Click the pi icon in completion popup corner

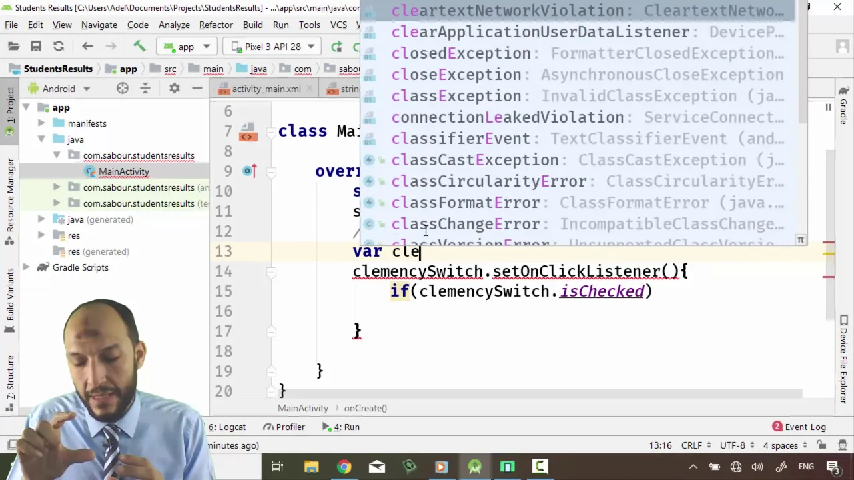point(801,239)
